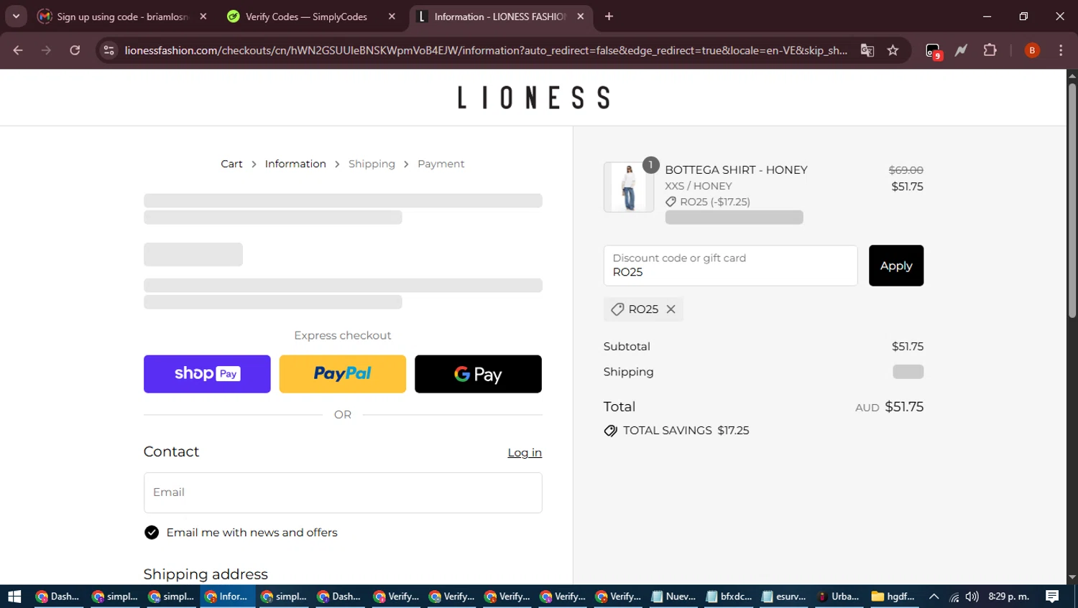The width and height of the screenshot is (1078, 608).
Task: Open Chrome three-dot menu
Action: 1061,50
